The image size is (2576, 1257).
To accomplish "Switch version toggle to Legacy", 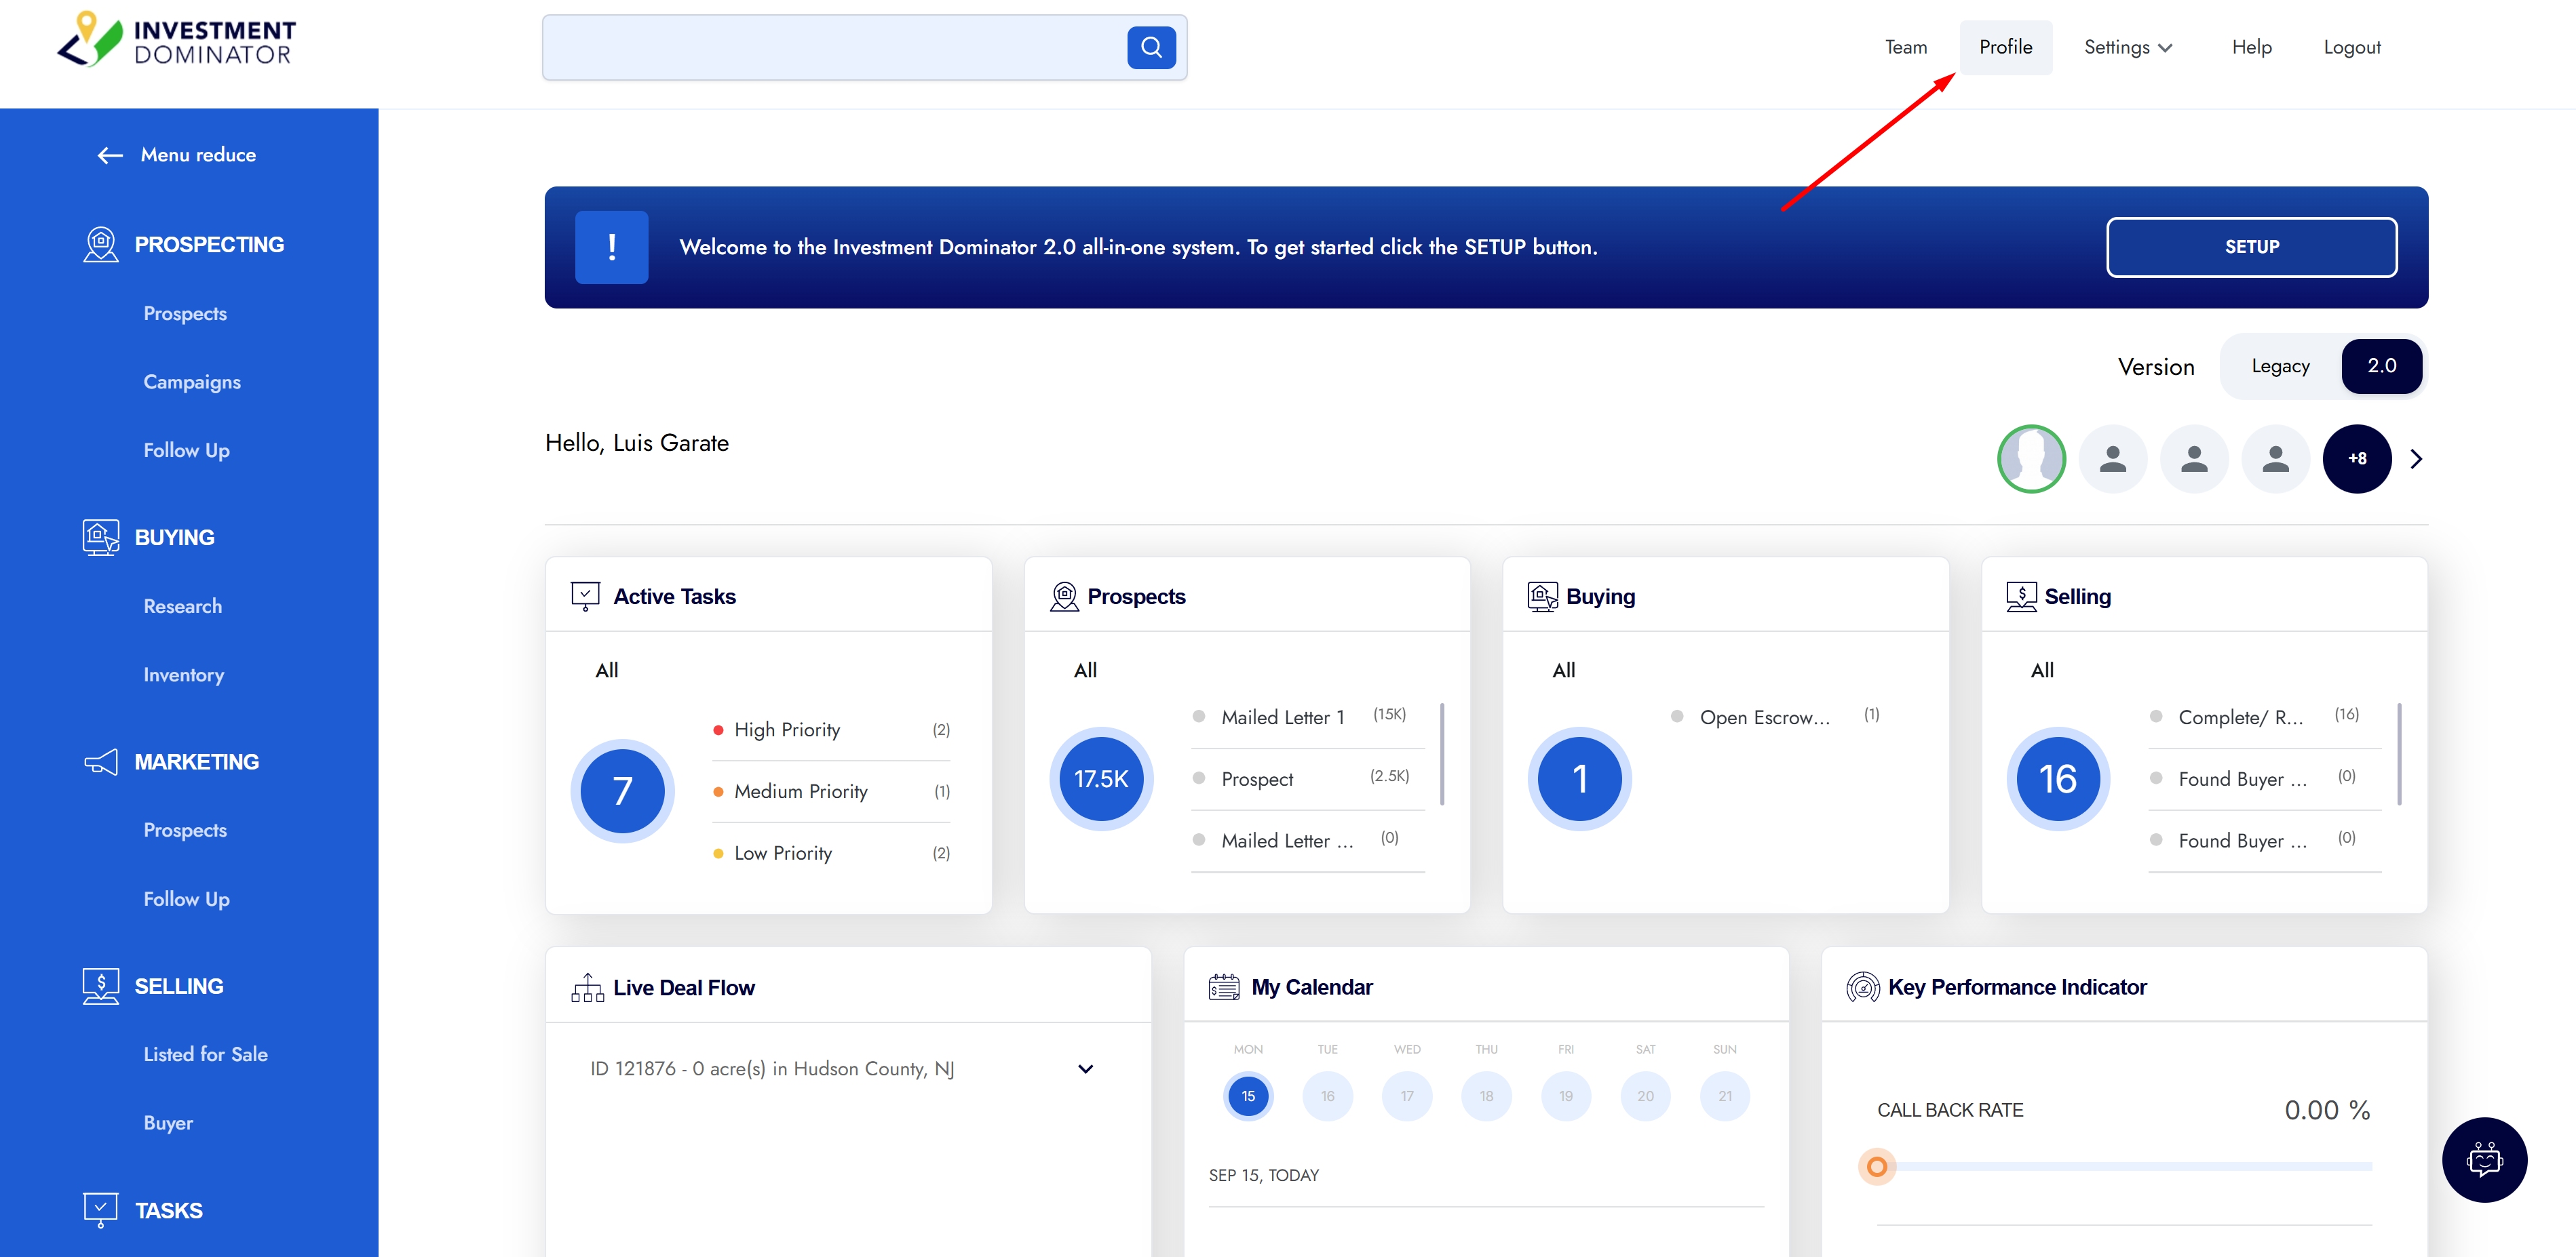I will (x=2280, y=365).
